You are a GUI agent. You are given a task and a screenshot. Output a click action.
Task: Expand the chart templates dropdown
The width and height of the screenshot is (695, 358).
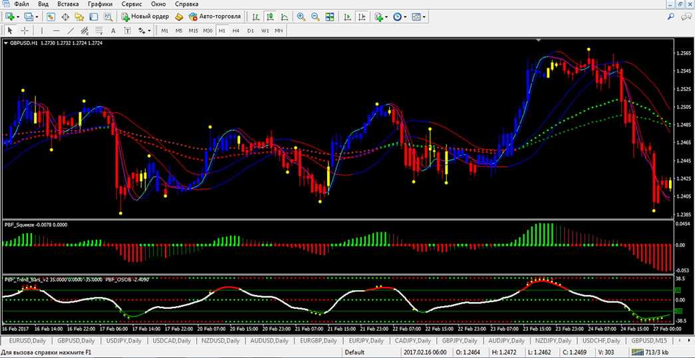point(424,17)
